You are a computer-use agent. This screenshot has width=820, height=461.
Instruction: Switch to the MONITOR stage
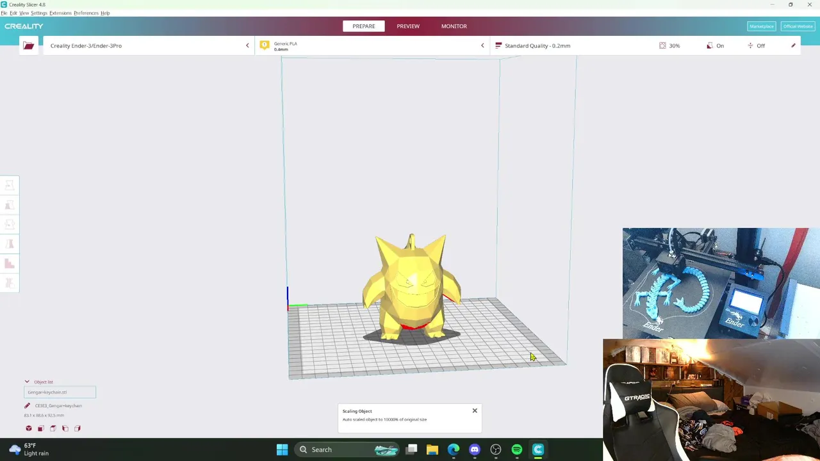tap(454, 26)
